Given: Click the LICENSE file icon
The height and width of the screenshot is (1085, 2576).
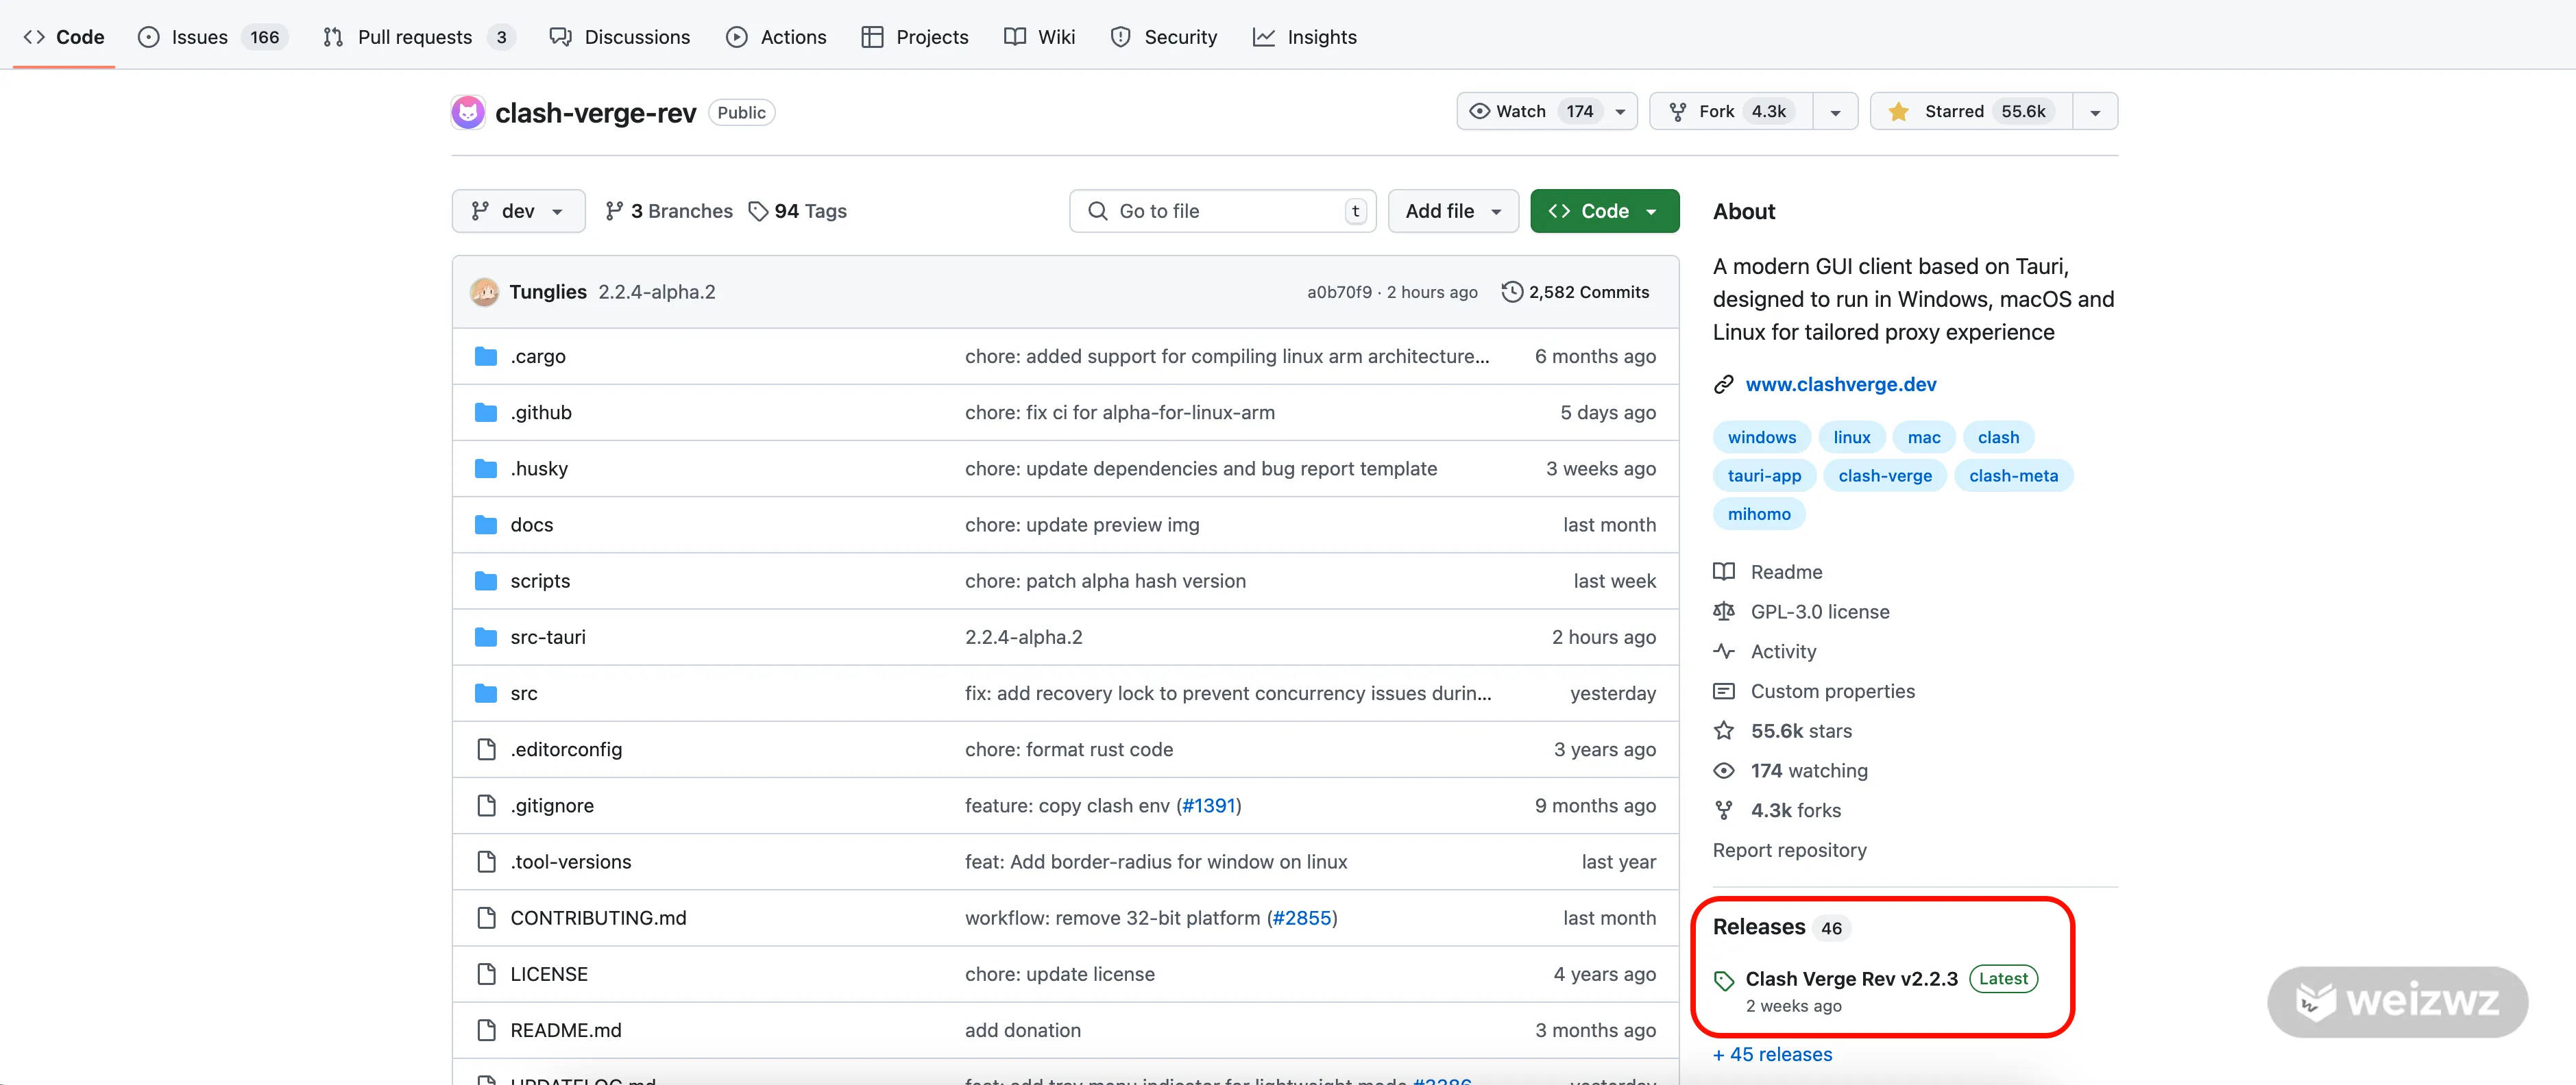Looking at the screenshot, I should 486,974.
